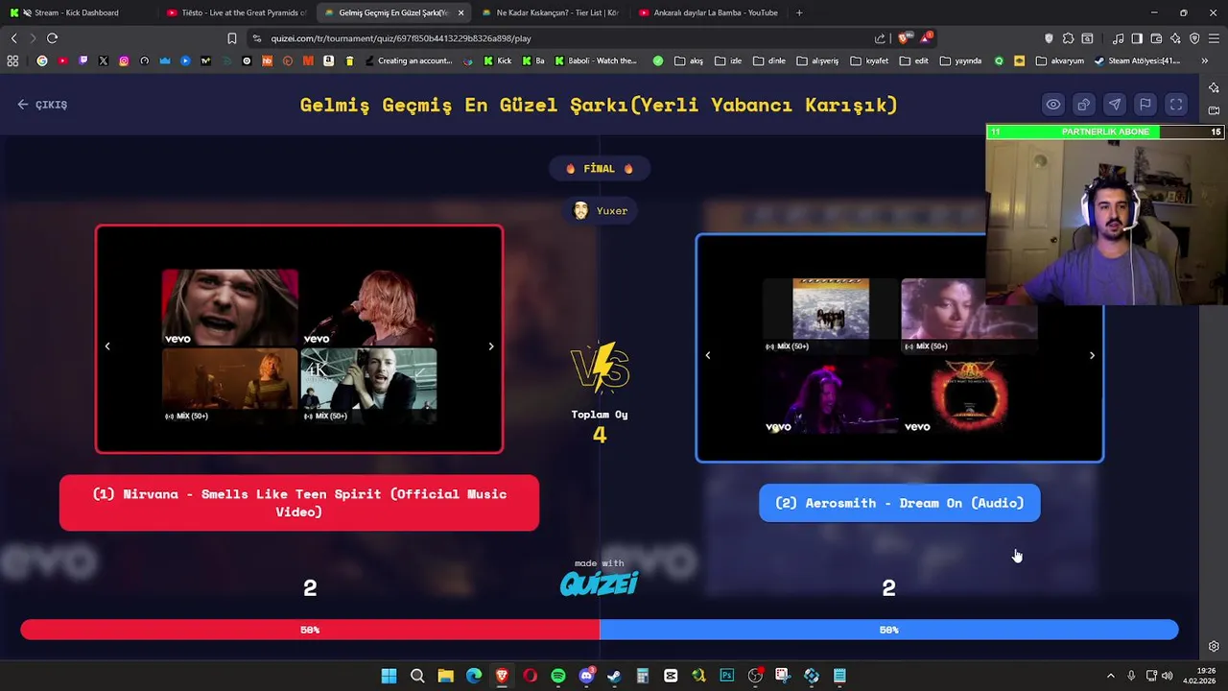Expand the edit bookmarks folder
The image size is (1228, 691).
pyautogui.click(x=913, y=60)
